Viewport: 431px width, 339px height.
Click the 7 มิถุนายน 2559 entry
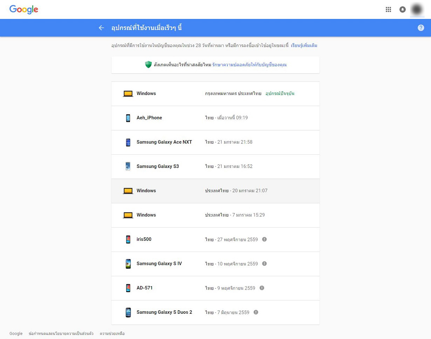coord(227,312)
